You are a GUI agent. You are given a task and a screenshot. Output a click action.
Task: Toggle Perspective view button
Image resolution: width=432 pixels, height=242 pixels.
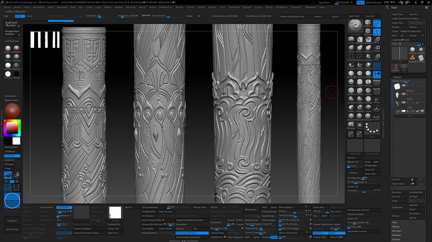click(377, 83)
